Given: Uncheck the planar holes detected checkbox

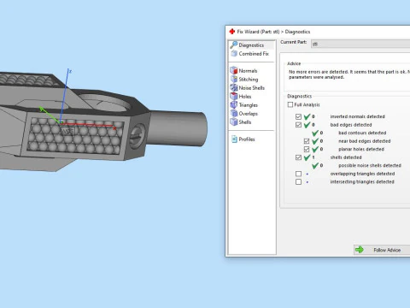Looking at the screenshot, I should pos(307,149).
